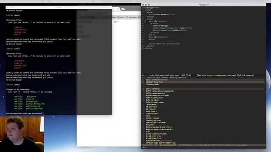This screenshot has height=152, width=271.
Task: Open the stock bookmarks folder in browser
Action: pos(121,17)
